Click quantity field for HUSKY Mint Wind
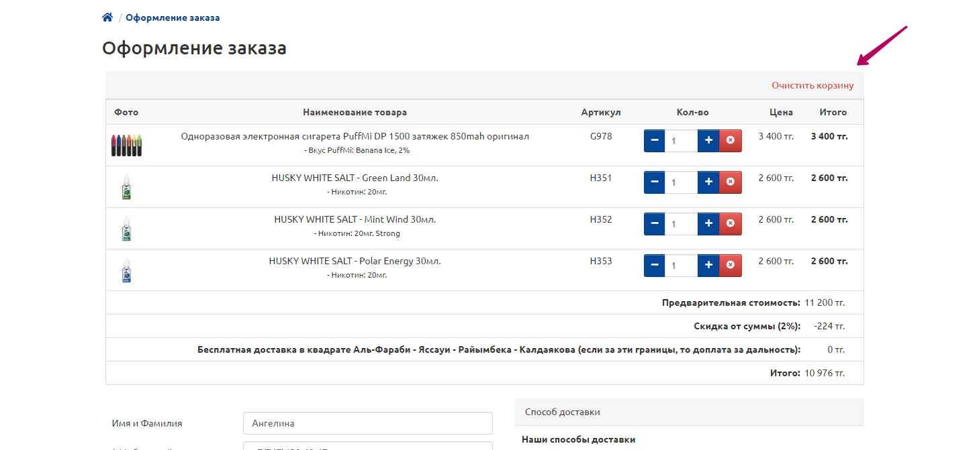Screen dimensions: 979x450 coord(681,224)
